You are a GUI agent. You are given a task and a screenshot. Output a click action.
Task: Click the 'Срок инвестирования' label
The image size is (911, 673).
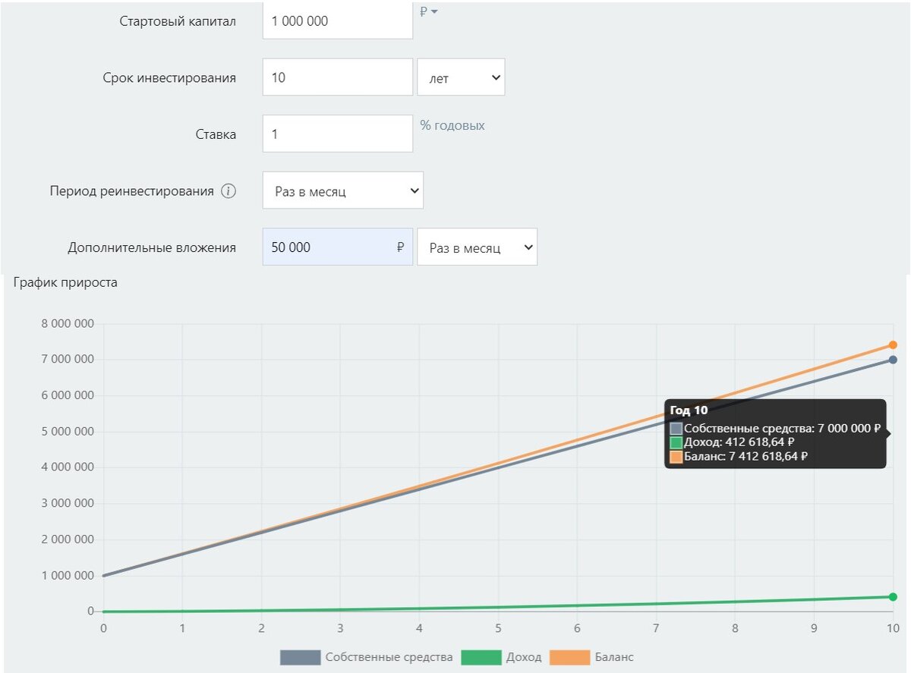click(x=169, y=77)
